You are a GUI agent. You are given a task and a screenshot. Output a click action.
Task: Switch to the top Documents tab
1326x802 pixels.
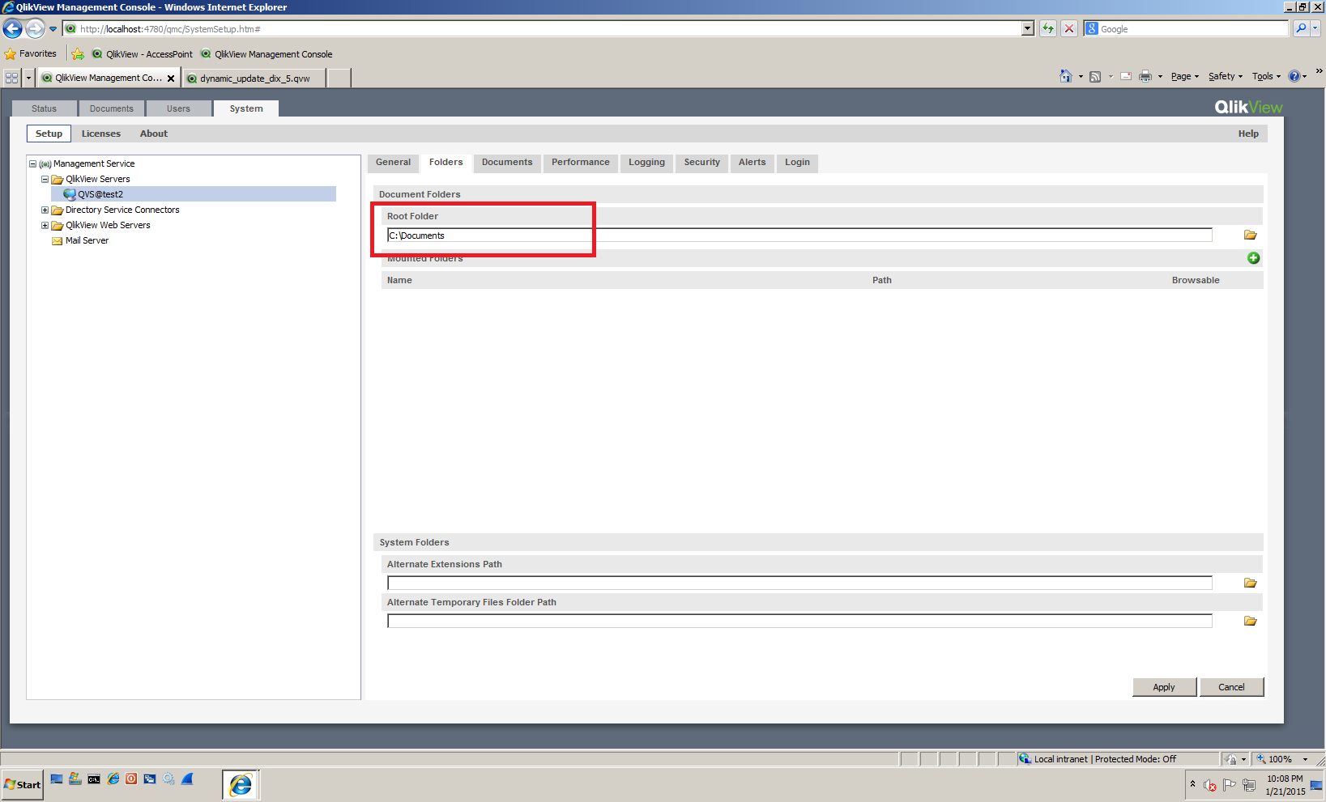112,109
